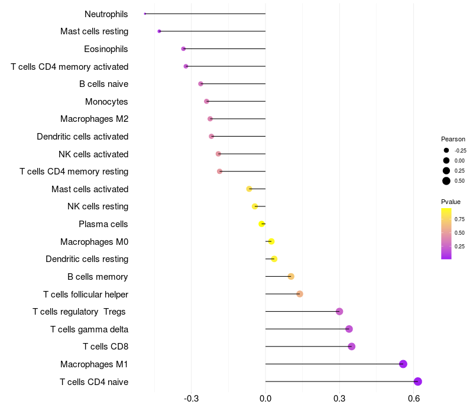Image resolution: width=473 pixels, height=414 pixels.
Task: Click the -0.3 x-axis tick label
Action: (191, 399)
